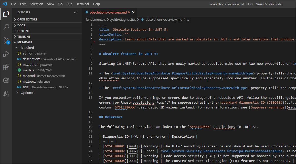Click the titleSuffix key on line 3
Viewport: 296px width, 164px height.
pos(110,34)
